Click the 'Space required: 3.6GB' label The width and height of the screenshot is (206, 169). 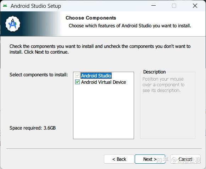pyautogui.click(x=33, y=128)
